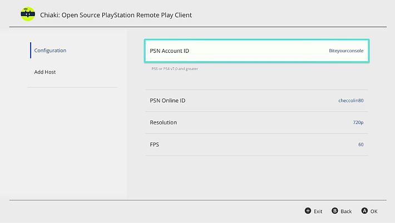Click the Chiaki title text

pos(116,15)
